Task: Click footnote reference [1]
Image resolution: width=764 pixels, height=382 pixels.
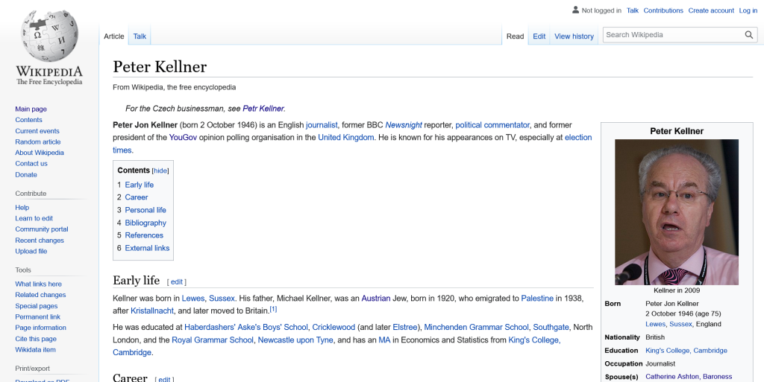Action: 273,309
